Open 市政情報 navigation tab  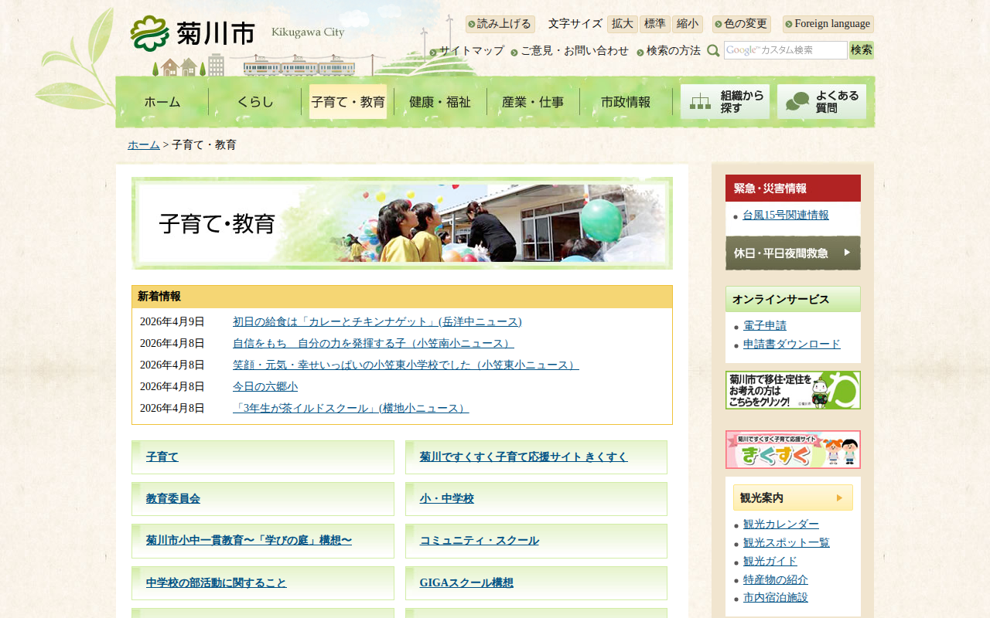coord(626,102)
